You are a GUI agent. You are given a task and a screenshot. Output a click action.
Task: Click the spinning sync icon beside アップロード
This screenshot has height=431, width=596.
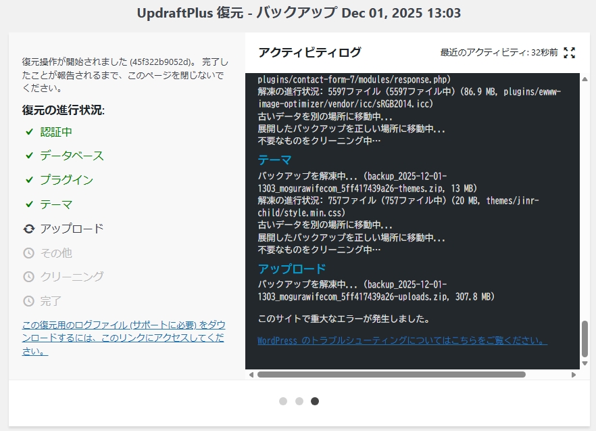[x=29, y=229]
